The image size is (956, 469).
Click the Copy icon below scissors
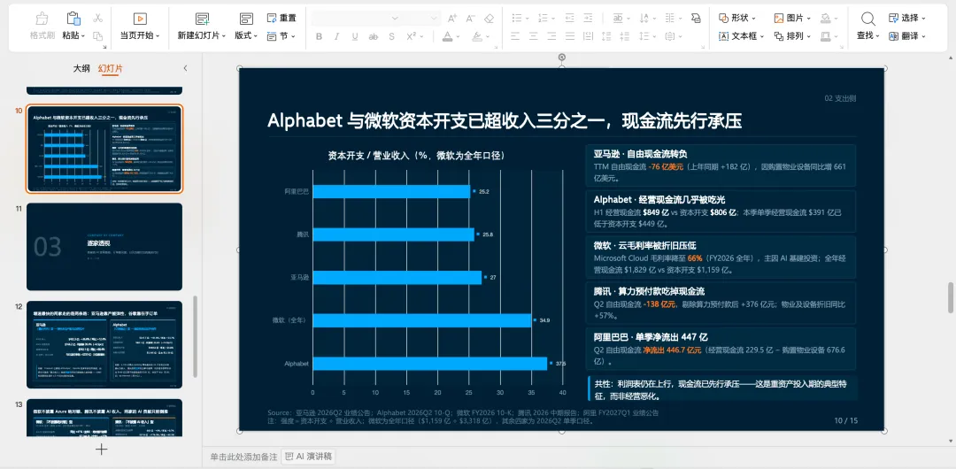pos(97,36)
